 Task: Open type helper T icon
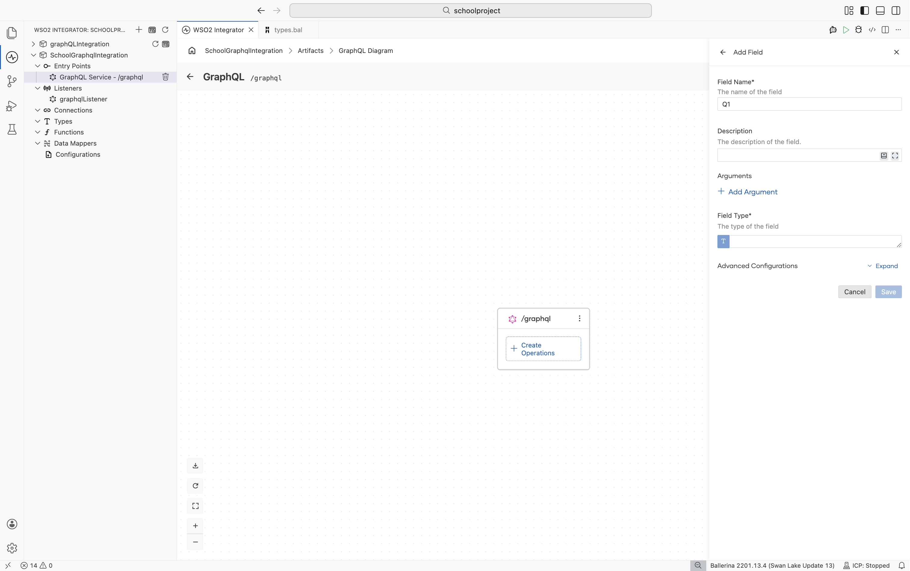tap(723, 241)
